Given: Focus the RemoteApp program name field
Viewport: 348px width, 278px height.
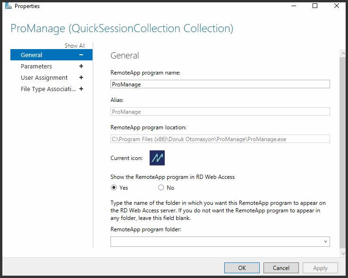Looking at the screenshot, I should (x=220, y=84).
